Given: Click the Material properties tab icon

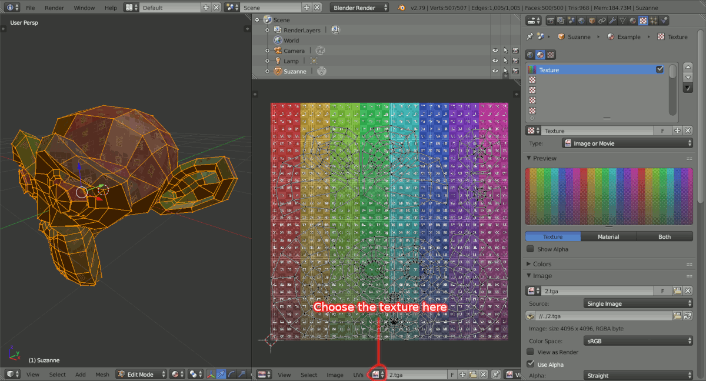Looking at the screenshot, I should 634,20.
